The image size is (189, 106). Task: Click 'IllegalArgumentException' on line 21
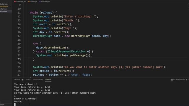click(x=66, y=52)
